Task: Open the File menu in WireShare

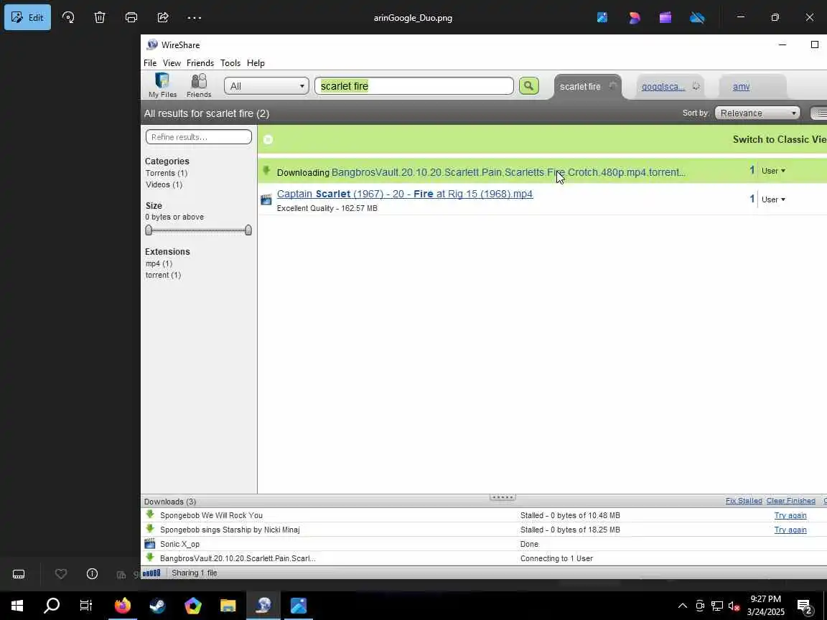Action: [x=150, y=62]
